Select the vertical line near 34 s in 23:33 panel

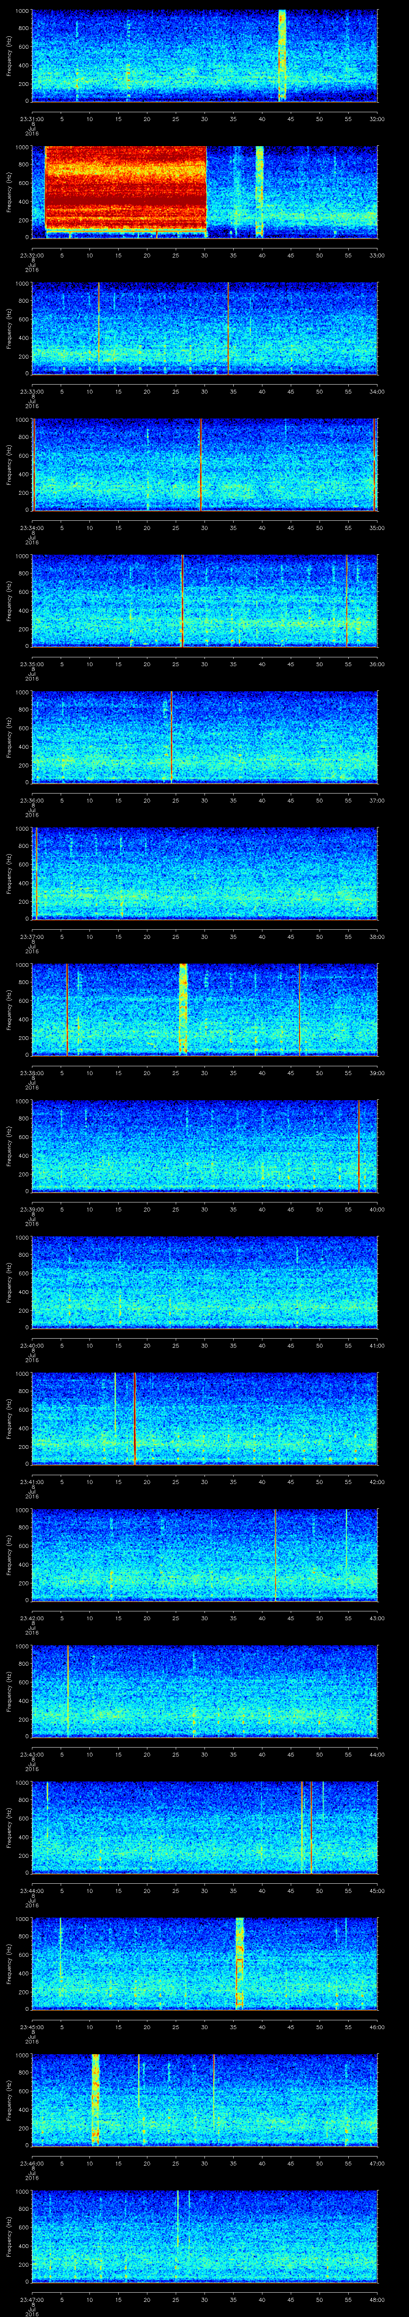[x=228, y=327]
